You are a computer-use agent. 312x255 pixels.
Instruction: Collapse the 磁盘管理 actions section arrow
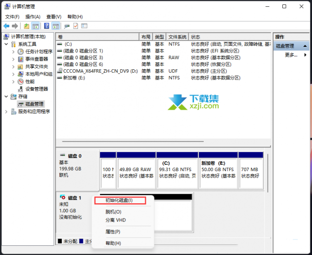(305, 46)
